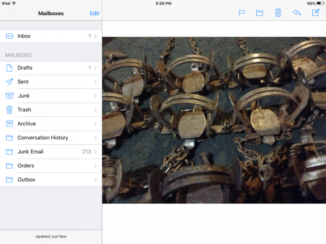Tap the Drafts document icon
Screen dimensions: 326x244
[9, 68]
